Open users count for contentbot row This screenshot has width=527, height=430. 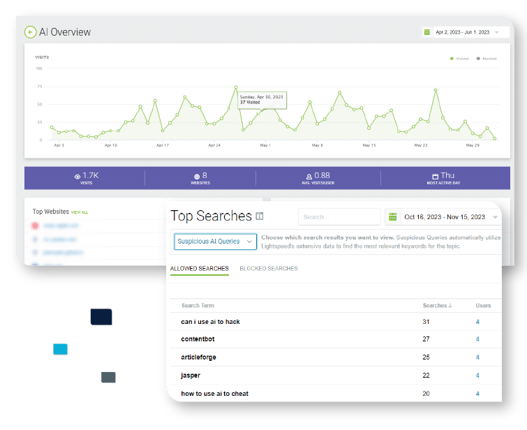(x=477, y=339)
